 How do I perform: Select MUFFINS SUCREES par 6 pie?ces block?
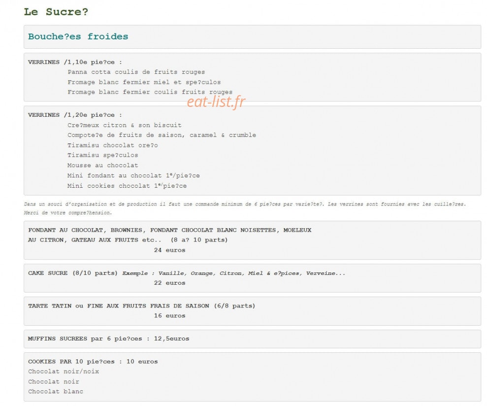point(252,339)
